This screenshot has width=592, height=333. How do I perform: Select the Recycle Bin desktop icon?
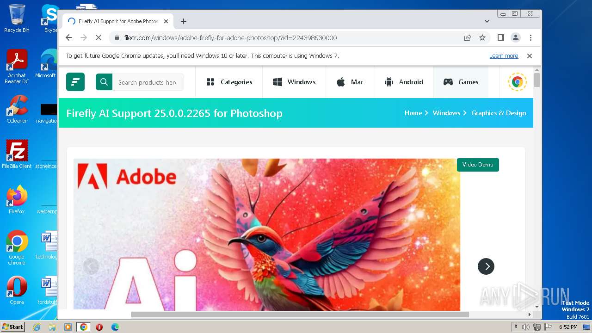click(x=17, y=18)
